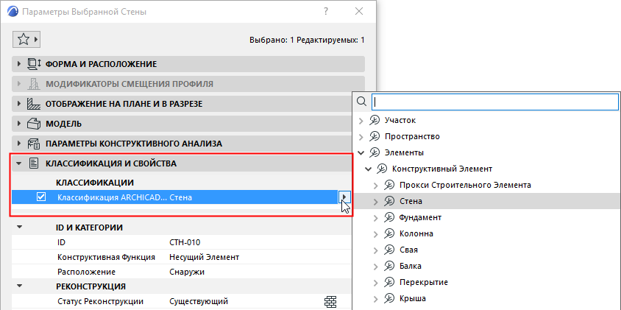
Task: Click the magnifier search icon
Action: (x=361, y=102)
